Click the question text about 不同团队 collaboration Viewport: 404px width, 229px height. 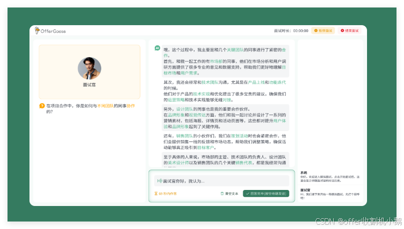[91, 109]
